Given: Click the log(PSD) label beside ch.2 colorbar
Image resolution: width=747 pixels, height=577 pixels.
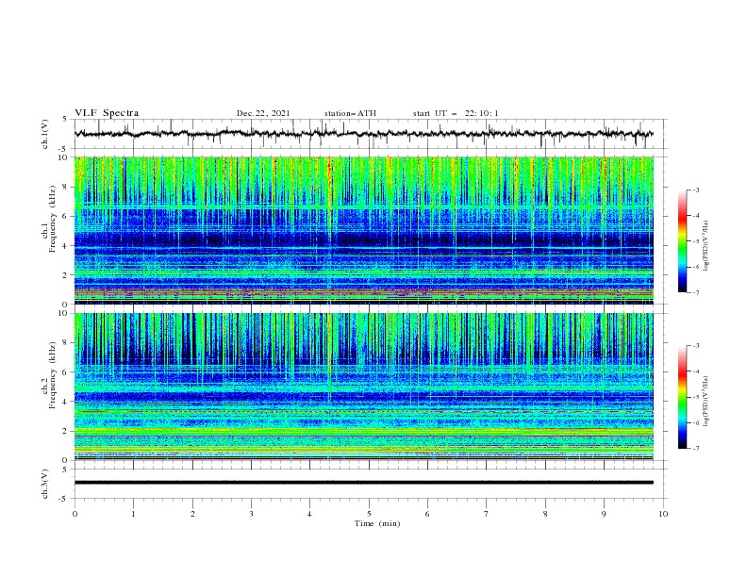Looking at the screenshot, I should [706, 401].
